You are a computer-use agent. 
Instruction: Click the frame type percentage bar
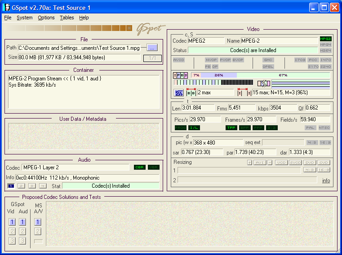261,75
